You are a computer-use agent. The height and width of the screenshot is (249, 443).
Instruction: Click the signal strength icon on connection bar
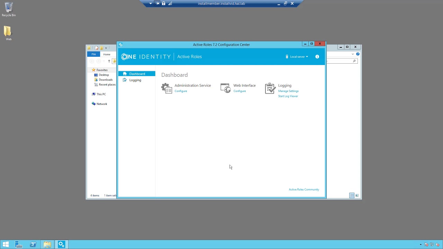coord(170,3)
